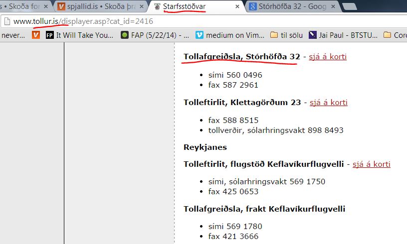
Task: Open map link for flugstöð Keflavíkurflugvelli
Action: 371,164
